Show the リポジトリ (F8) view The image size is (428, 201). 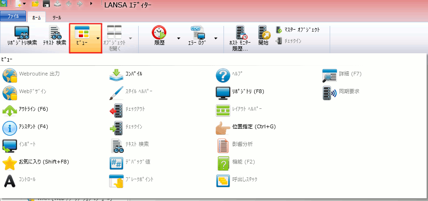point(240,92)
